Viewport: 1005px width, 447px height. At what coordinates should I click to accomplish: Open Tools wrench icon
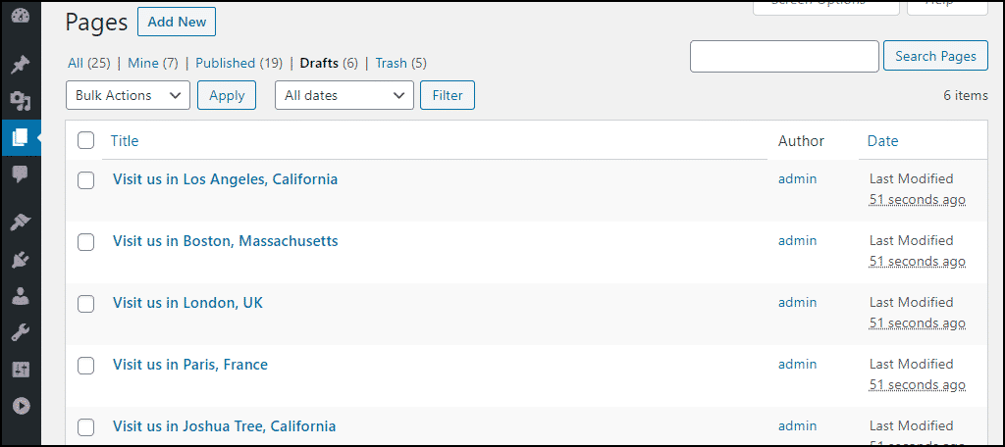(x=21, y=332)
